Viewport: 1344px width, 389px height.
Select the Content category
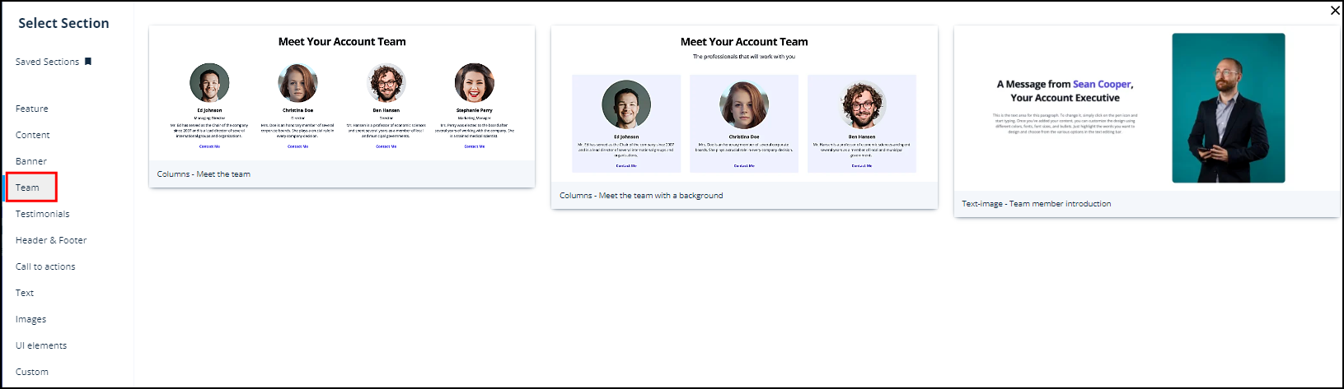[x=33, y=135]
